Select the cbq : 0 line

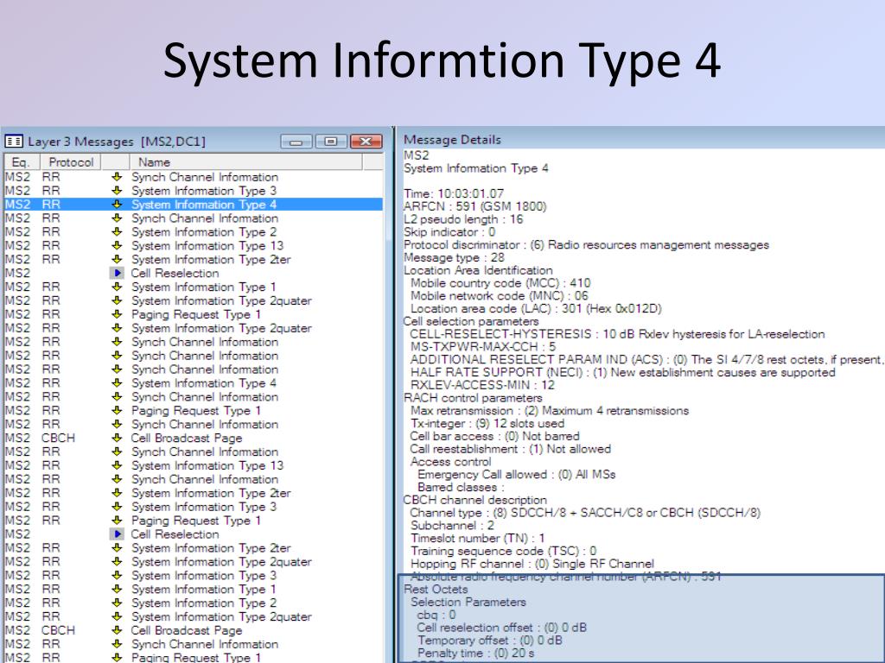coord(436,615)
